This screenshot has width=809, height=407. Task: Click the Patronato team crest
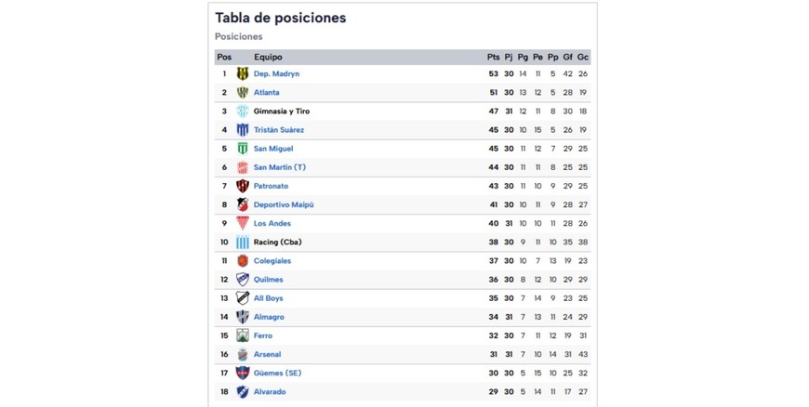pyautogui.click(x=243, y=186)
